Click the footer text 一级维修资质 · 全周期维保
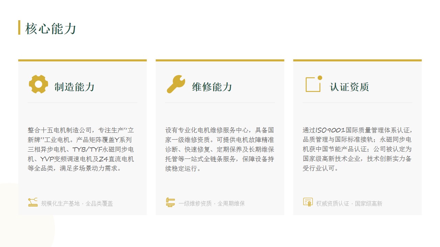440x247 pixels. pyautogui.click(x=211, y=203)
